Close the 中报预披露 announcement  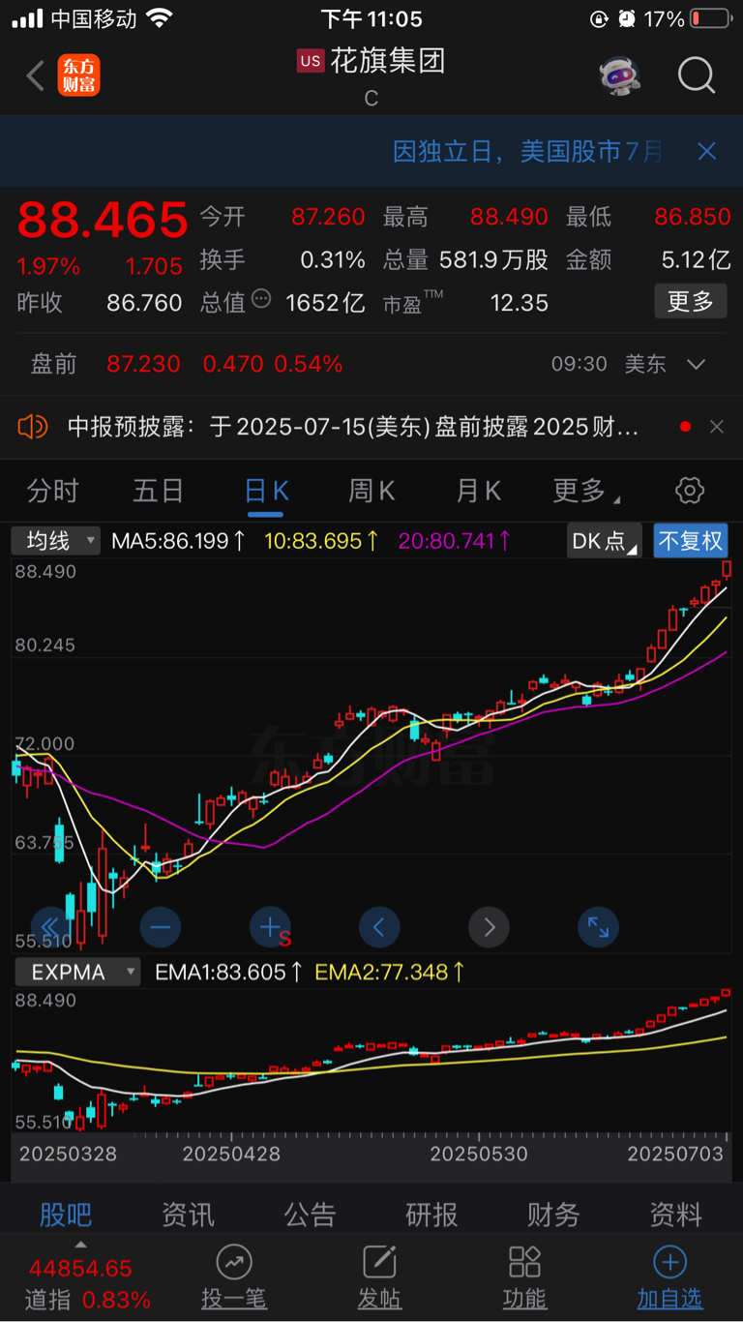(x=717, y=426)
